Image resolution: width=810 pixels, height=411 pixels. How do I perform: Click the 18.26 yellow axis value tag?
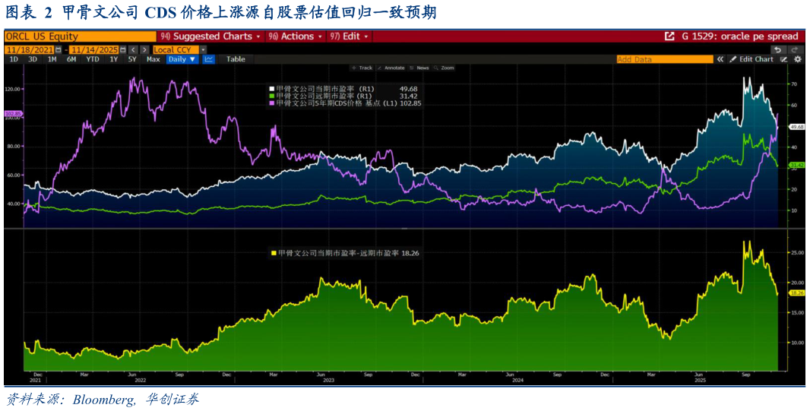pyautogui.click(x=796, y=292)
